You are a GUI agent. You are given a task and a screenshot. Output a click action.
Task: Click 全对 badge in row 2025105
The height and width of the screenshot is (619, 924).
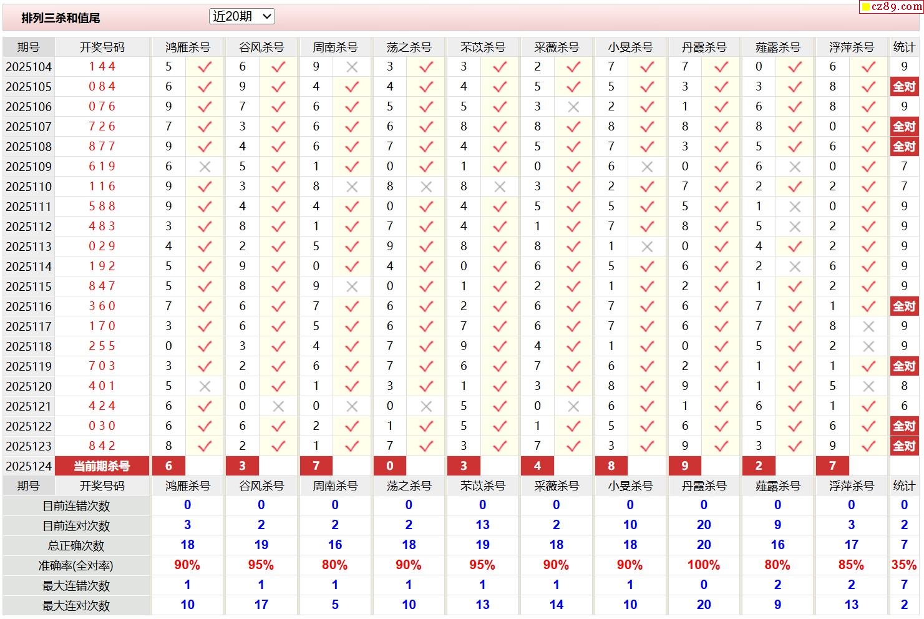(904, 87)
